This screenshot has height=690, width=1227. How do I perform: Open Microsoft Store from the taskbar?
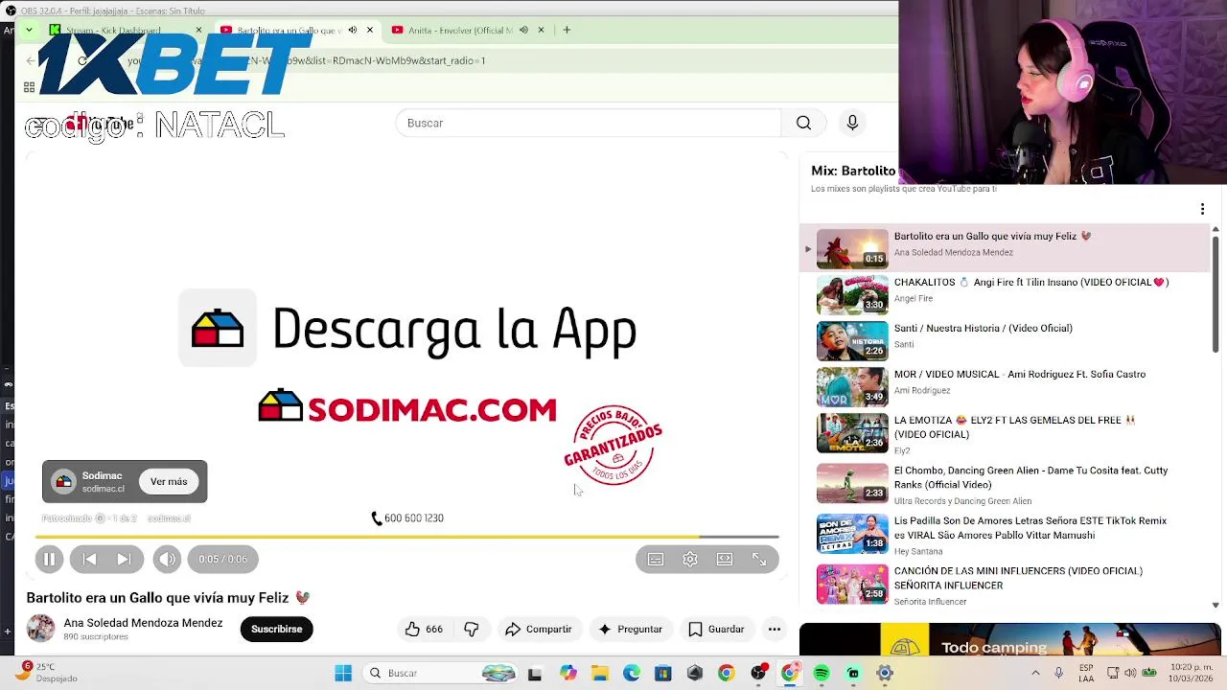click(x=663, y=673)
